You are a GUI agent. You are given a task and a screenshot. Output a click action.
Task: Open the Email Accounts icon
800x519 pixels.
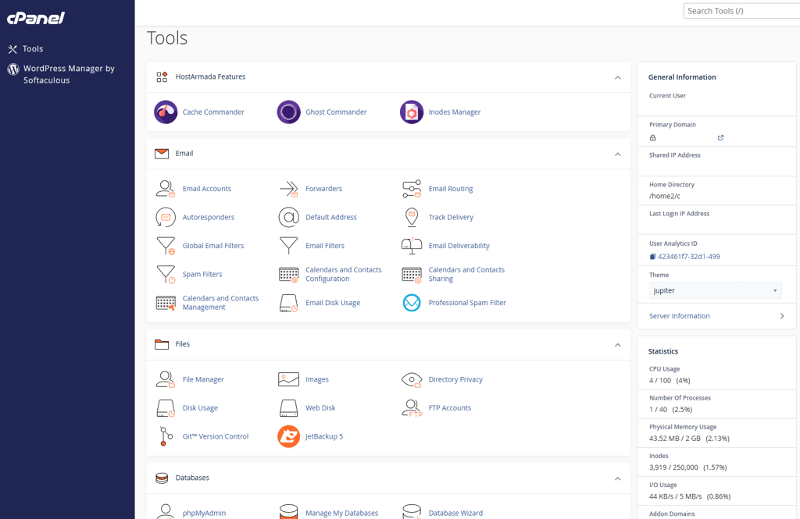tap(166, 189)
